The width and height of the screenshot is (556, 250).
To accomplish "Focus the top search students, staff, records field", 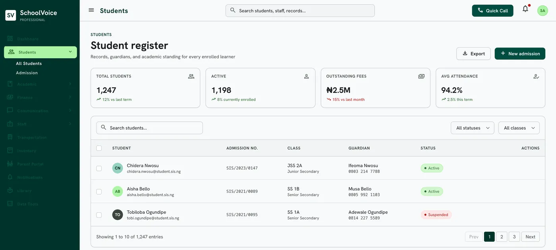I will click(300, 11).
